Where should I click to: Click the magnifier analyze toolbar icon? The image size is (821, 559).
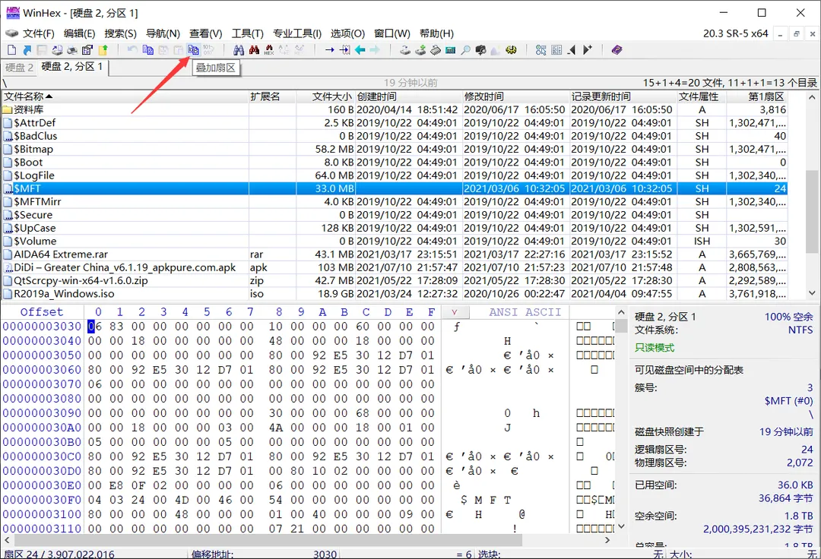pyautogui.click(x=465, y=50)
